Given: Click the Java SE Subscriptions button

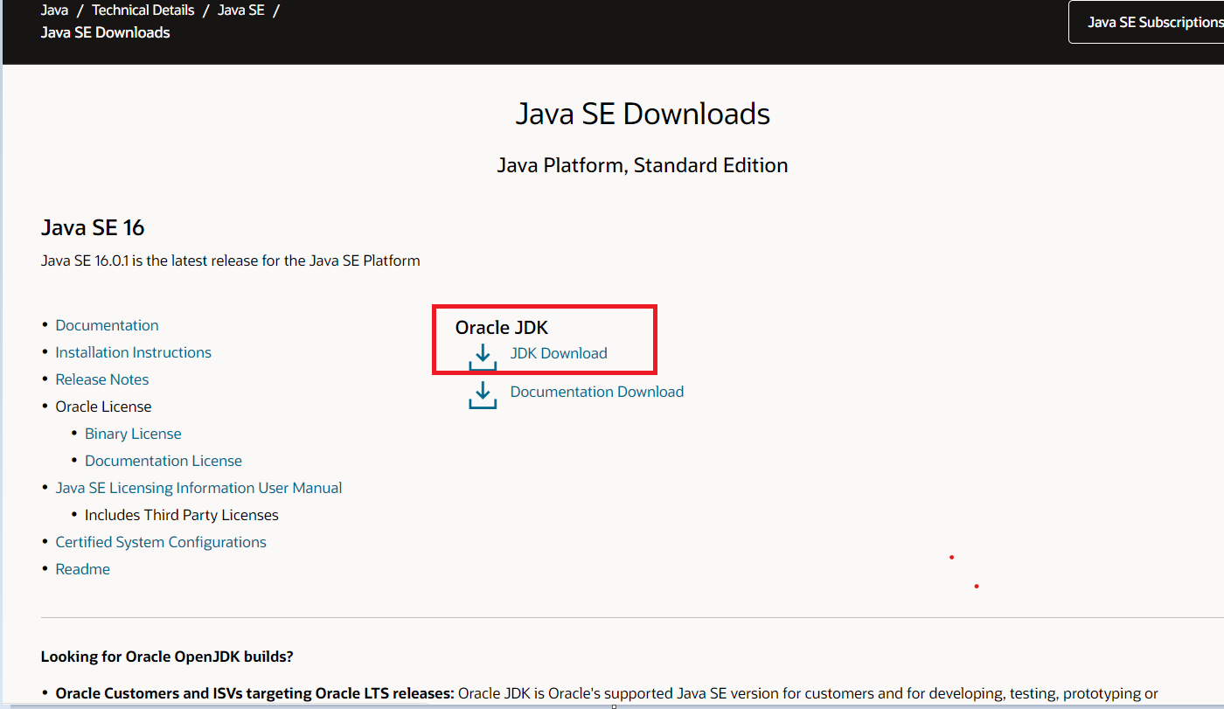Looking at the screenshot, I should coord(1146,22).
